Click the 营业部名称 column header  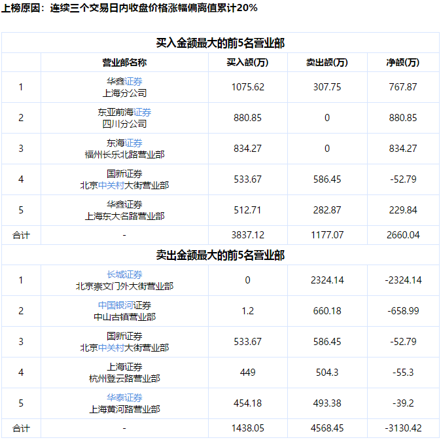(124, 63)
